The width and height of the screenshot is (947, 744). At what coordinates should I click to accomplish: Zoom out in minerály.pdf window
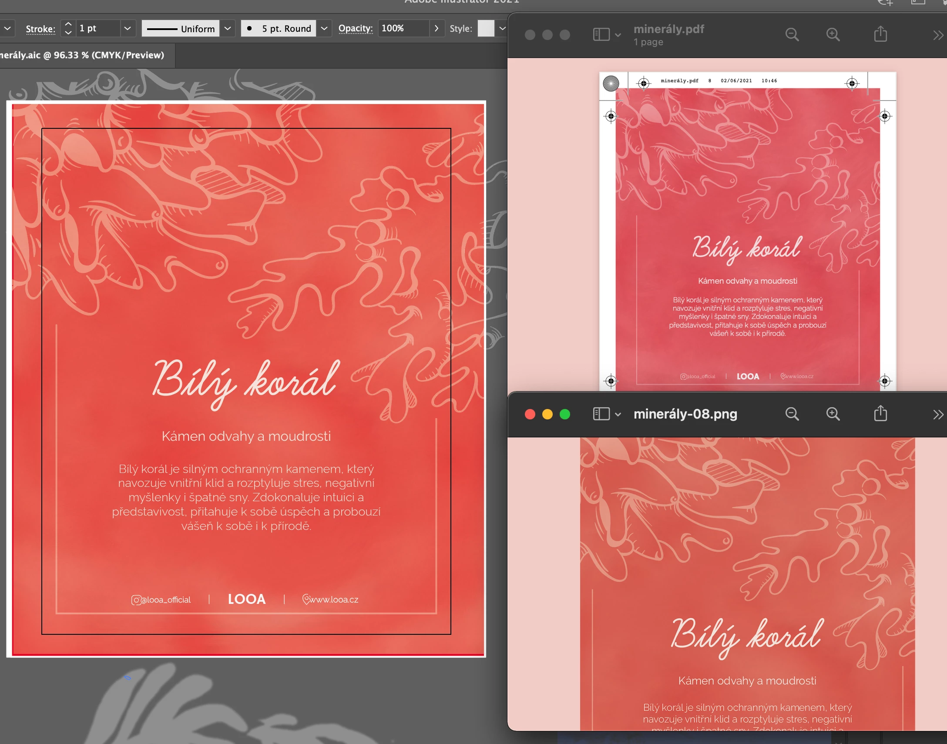(x=792, y=34)
